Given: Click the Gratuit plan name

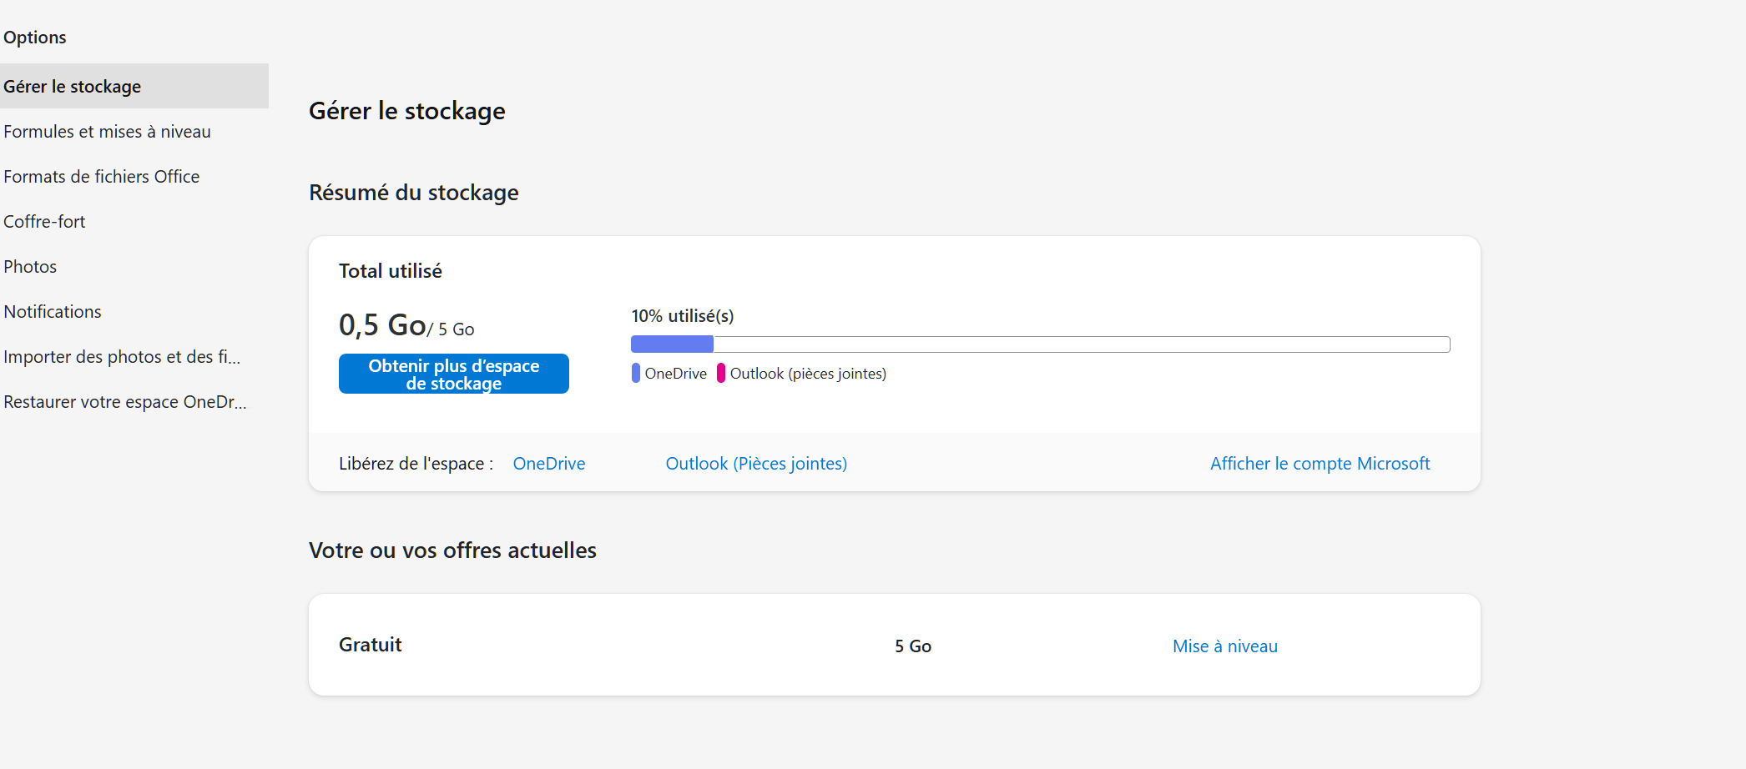Looking at the screenshot, I should pyautogui.click(x=370, y=645).
